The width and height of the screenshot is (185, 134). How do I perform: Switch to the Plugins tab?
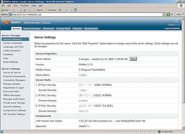(x=77, y=29)
